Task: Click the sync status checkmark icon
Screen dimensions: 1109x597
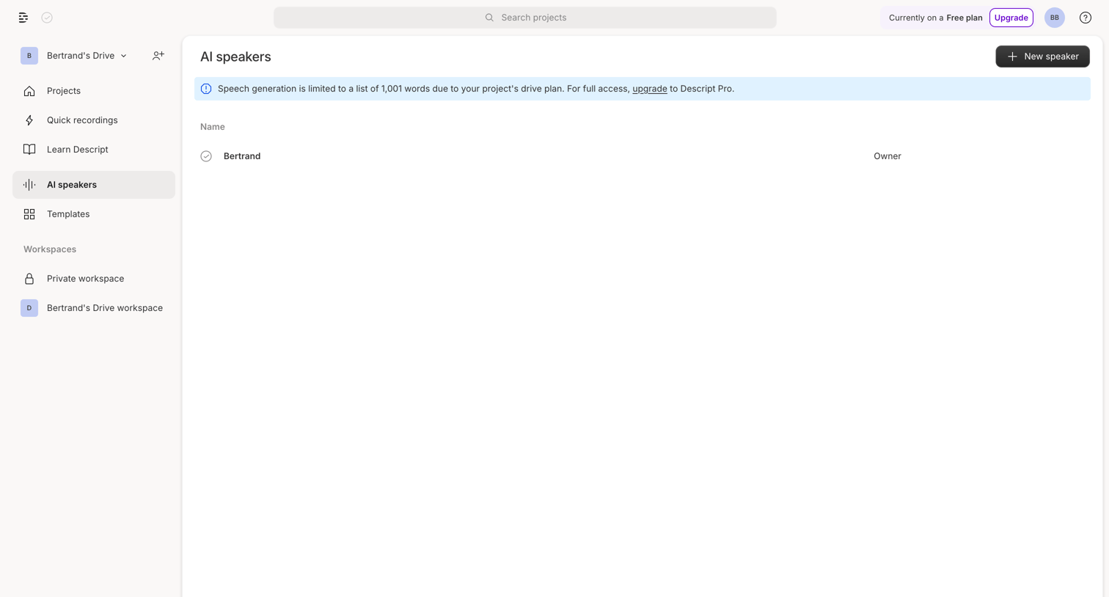Action: click(47, 18)
